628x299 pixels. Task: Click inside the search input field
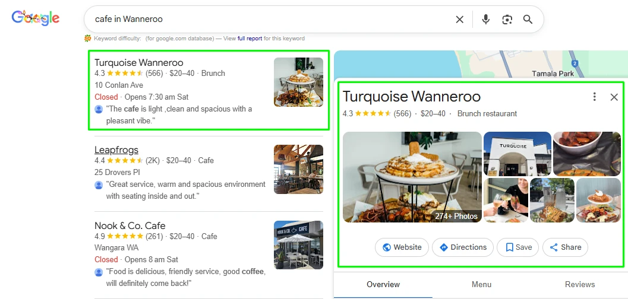click(x=267, y=20)
